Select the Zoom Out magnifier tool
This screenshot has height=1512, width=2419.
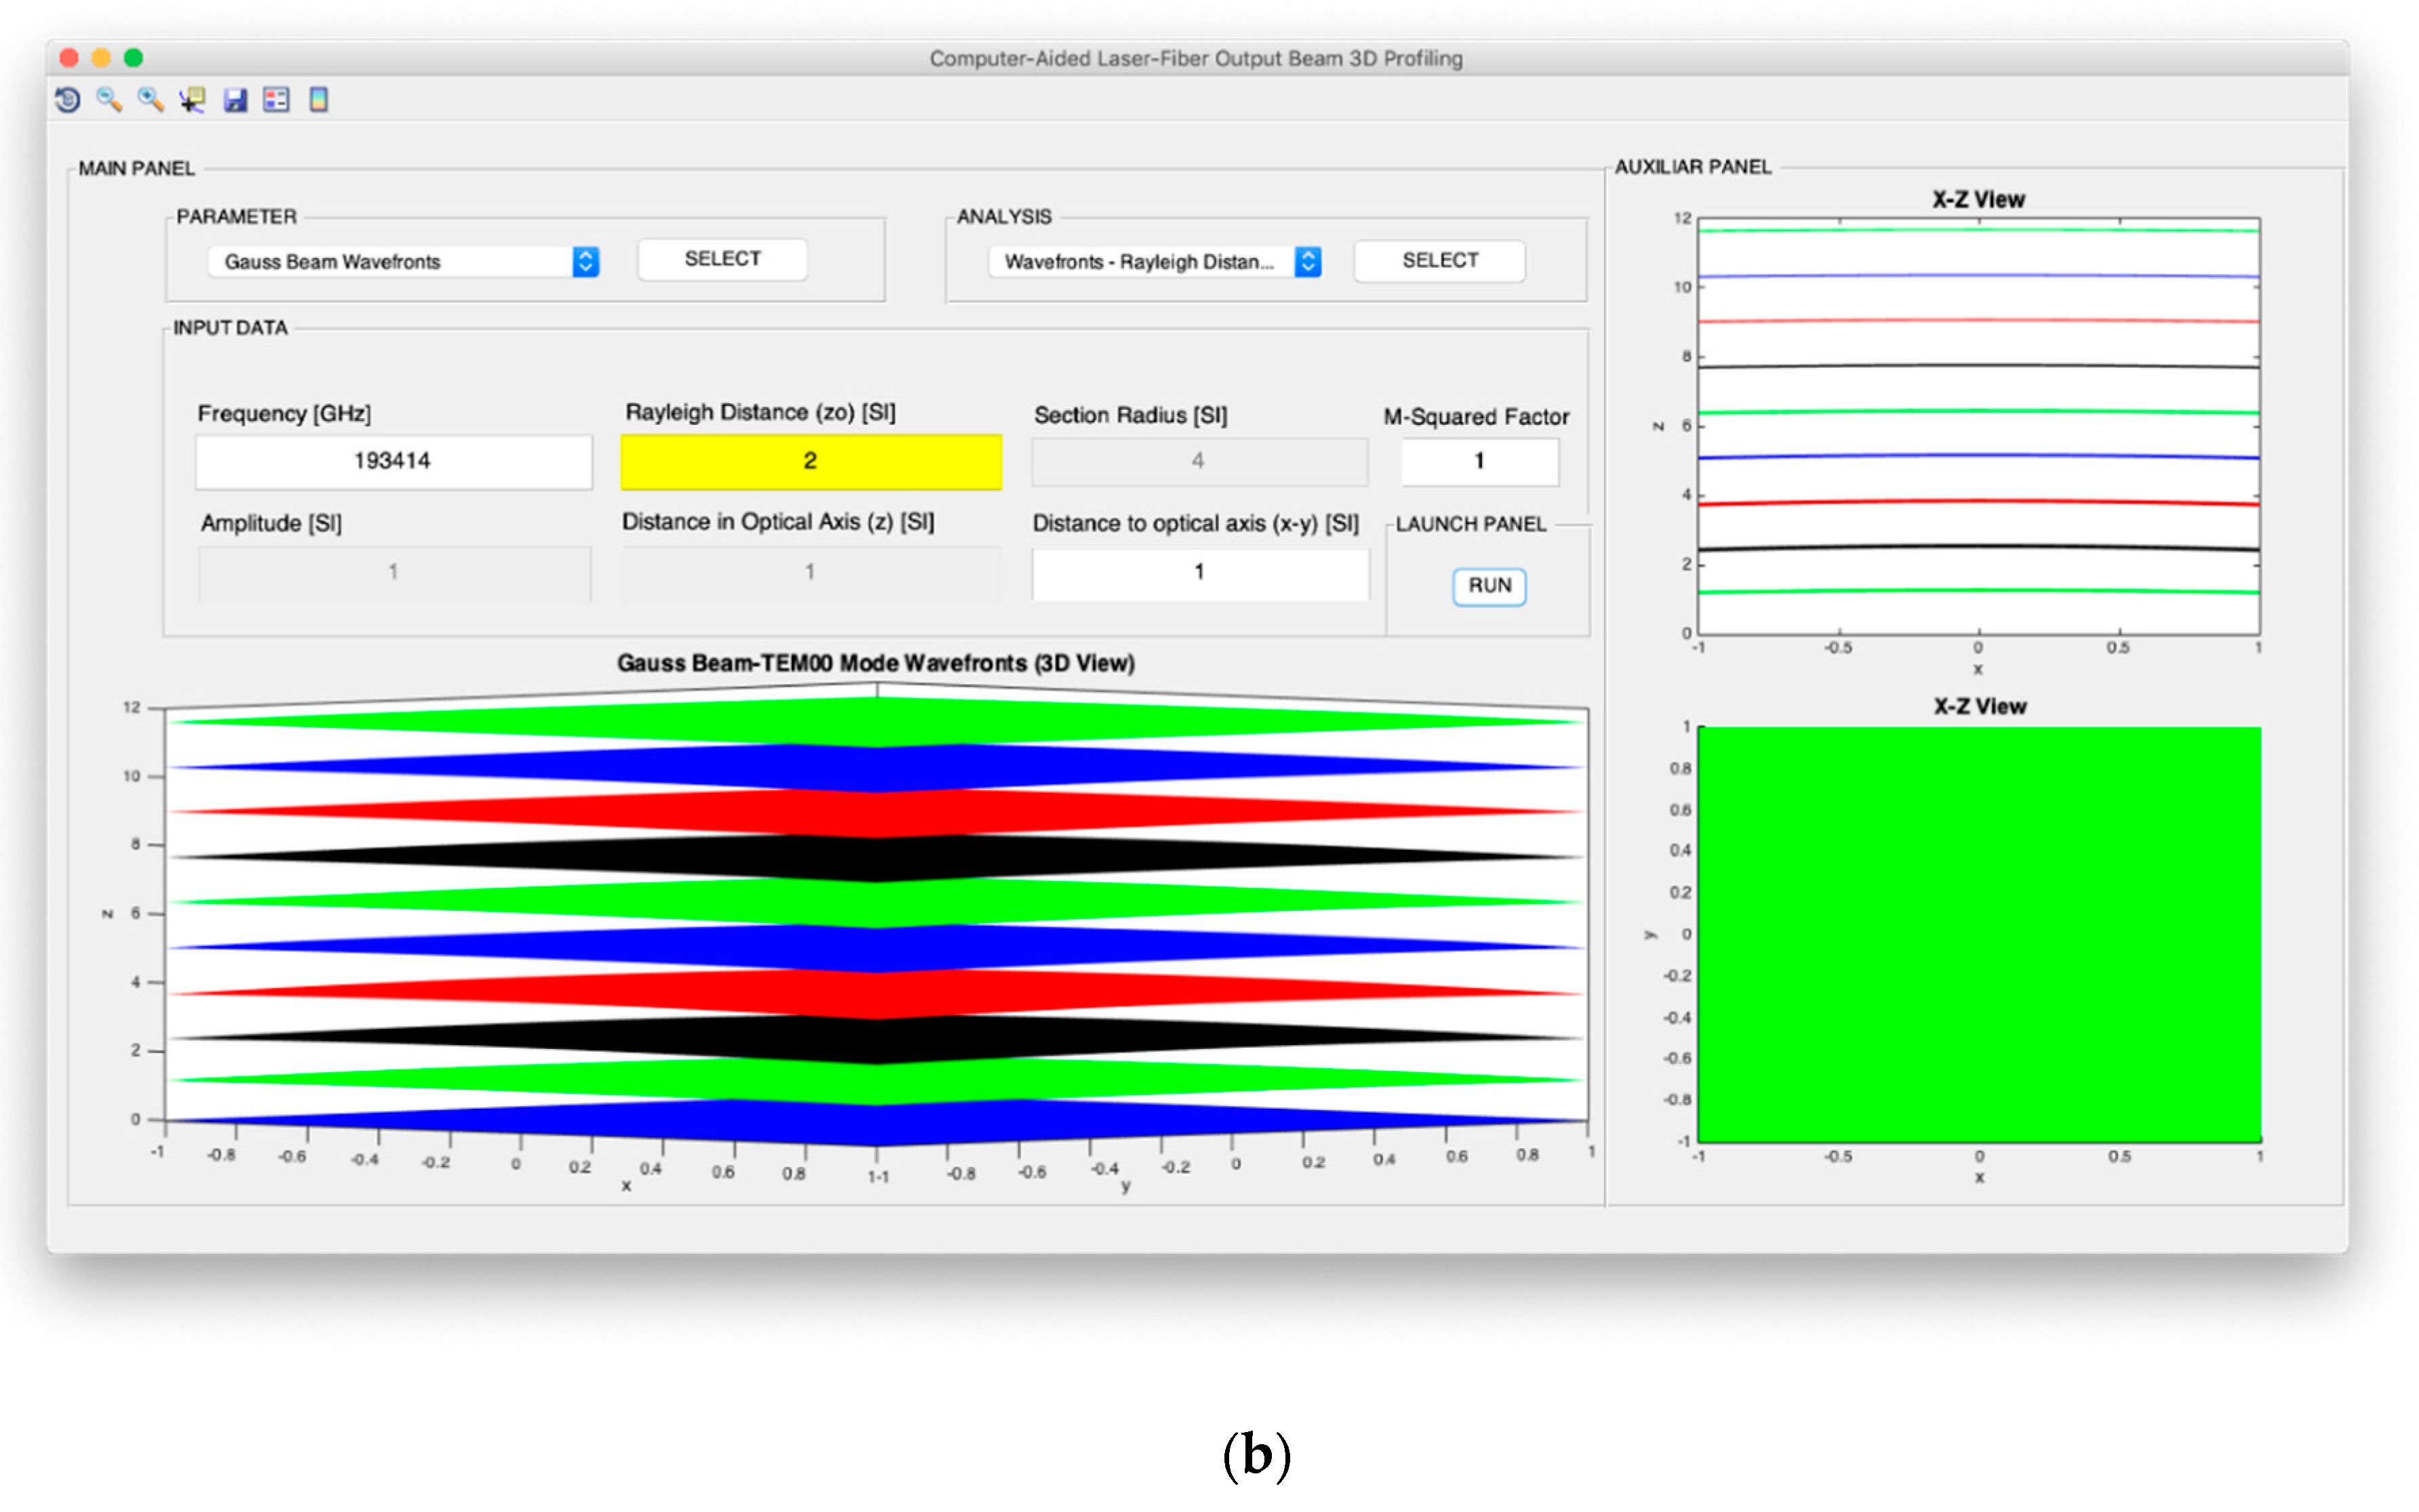point(109,100)
